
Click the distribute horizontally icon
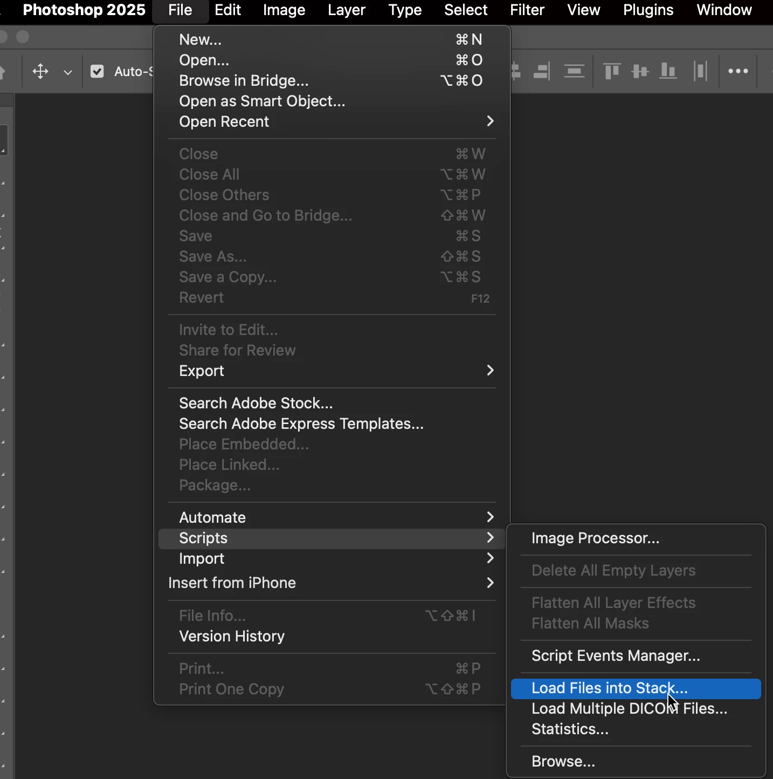(x=701, y=71)
